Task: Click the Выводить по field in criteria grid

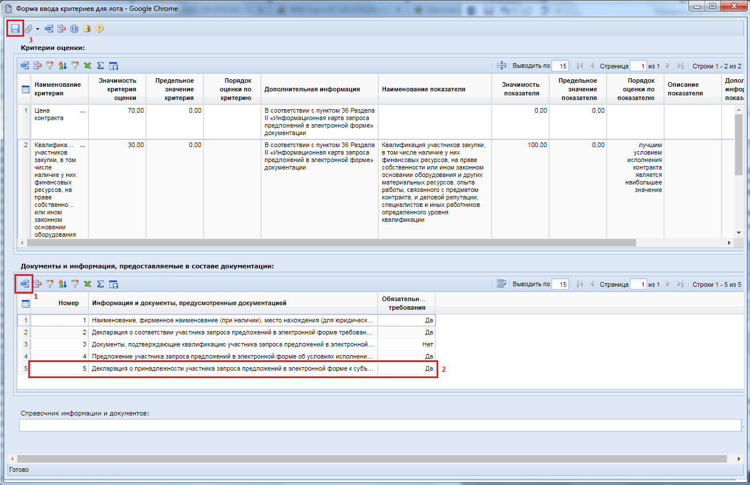Action: tap(560, 66)
